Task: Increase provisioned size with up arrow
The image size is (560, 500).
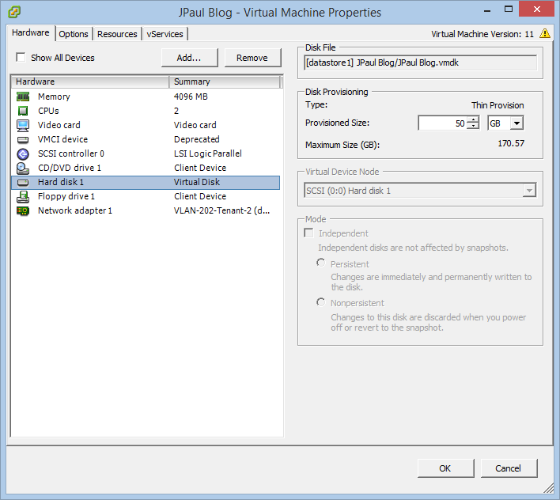Action: 473,120
